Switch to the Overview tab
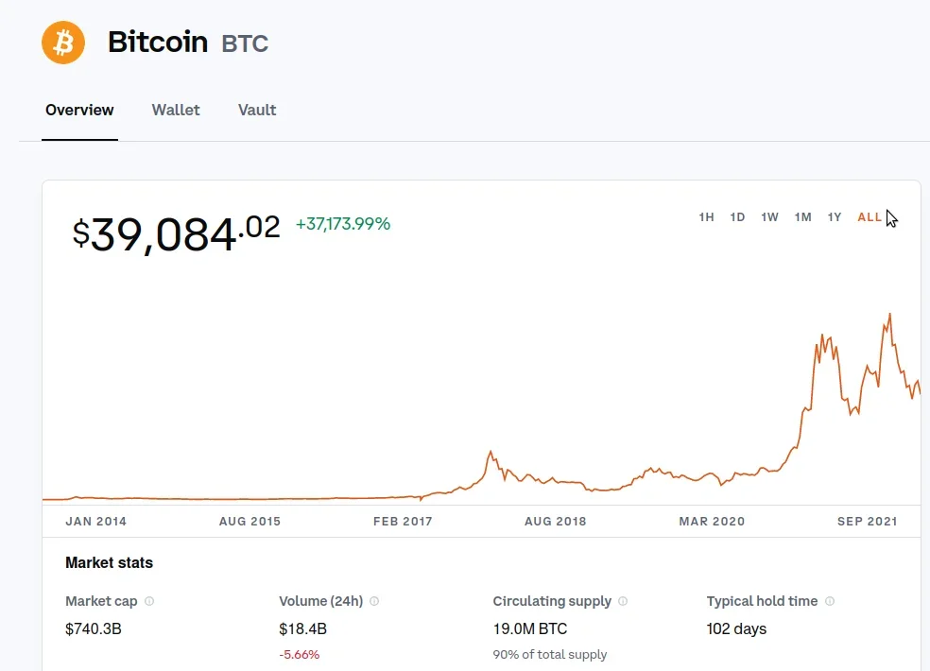The height and width of the screenshot is (671, 930). click(x=79, y=111)
